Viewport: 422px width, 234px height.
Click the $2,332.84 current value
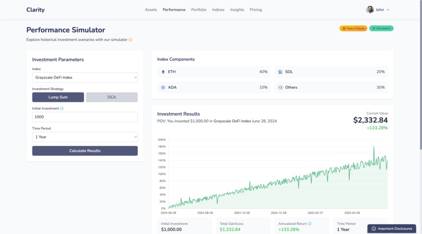370,120
